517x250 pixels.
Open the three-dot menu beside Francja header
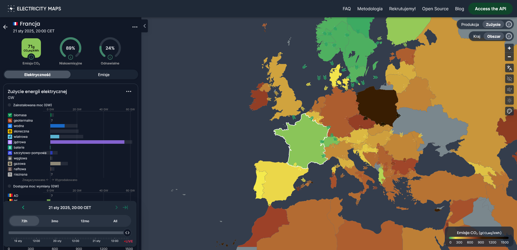(135, 27)
